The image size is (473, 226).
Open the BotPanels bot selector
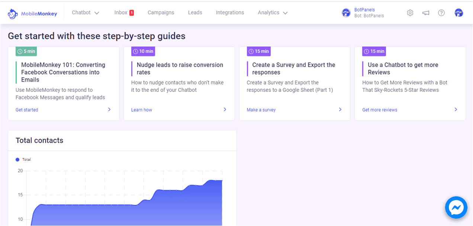pyautogui.click(x=363, y=13)
